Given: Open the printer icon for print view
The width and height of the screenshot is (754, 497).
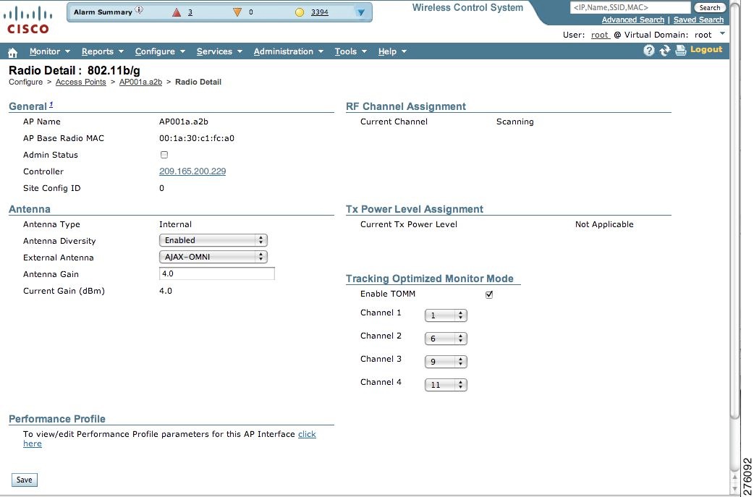Looking at the screenshot, I should (x=680, y=51).
